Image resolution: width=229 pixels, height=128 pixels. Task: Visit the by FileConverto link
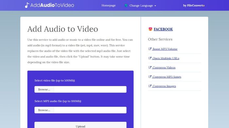coord(194,6)
